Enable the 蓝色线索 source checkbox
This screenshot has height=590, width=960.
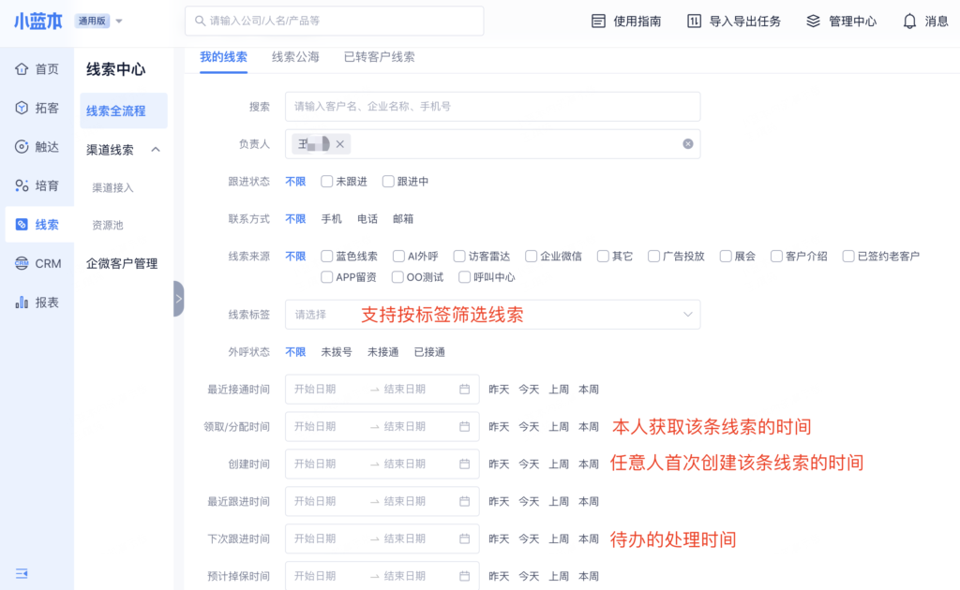(327, 256)
